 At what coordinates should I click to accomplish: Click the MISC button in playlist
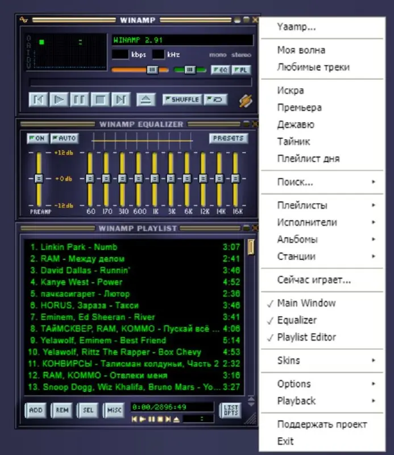pos(114,410)
